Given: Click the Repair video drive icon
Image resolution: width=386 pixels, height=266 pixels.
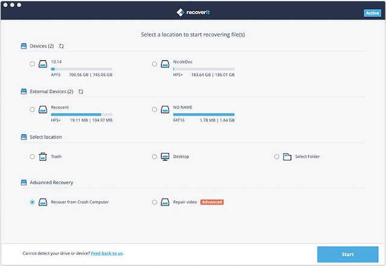Looking at the screenshot, I should (165, 202).
